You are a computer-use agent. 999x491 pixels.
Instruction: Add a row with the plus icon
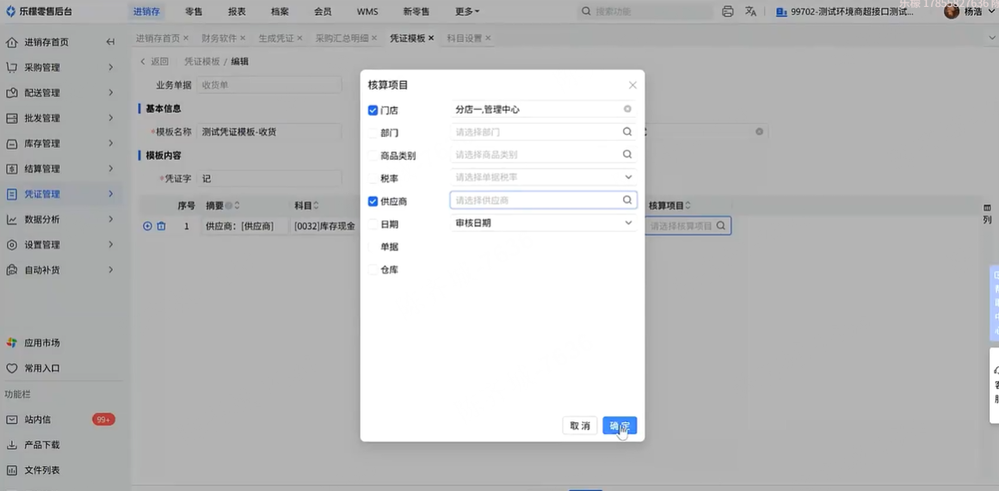point(147,226)
